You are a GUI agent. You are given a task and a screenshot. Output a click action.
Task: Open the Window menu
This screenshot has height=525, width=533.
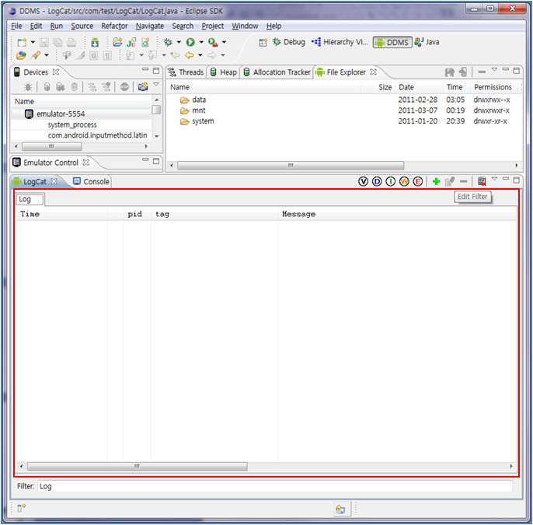tap(245, 26)
